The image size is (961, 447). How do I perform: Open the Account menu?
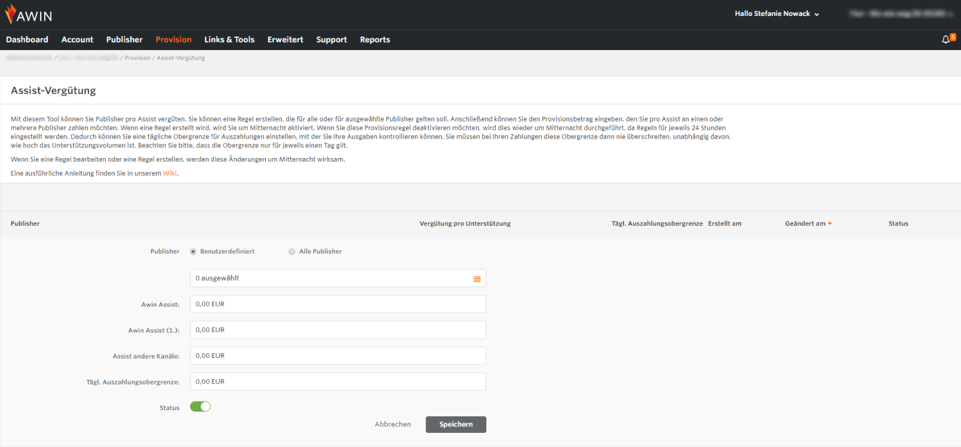pyautogui.click(x=77, y=40)
